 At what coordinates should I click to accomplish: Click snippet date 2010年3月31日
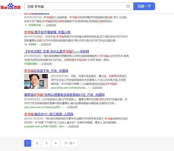click(33, 17)
